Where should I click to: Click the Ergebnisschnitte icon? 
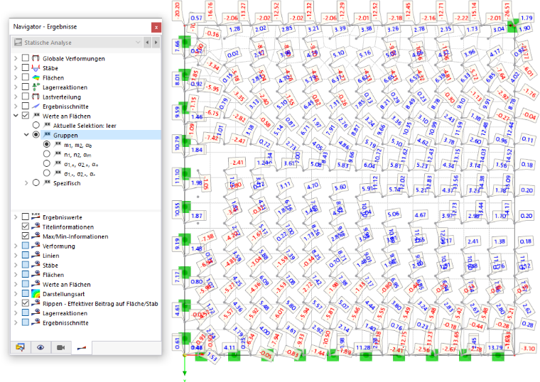[36, 107]
